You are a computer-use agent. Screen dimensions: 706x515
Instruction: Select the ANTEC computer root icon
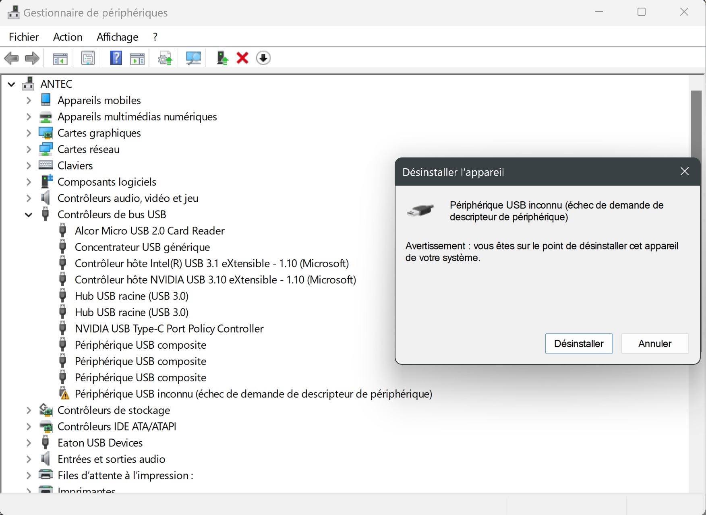pyautogui.click(x=28, y=83)
